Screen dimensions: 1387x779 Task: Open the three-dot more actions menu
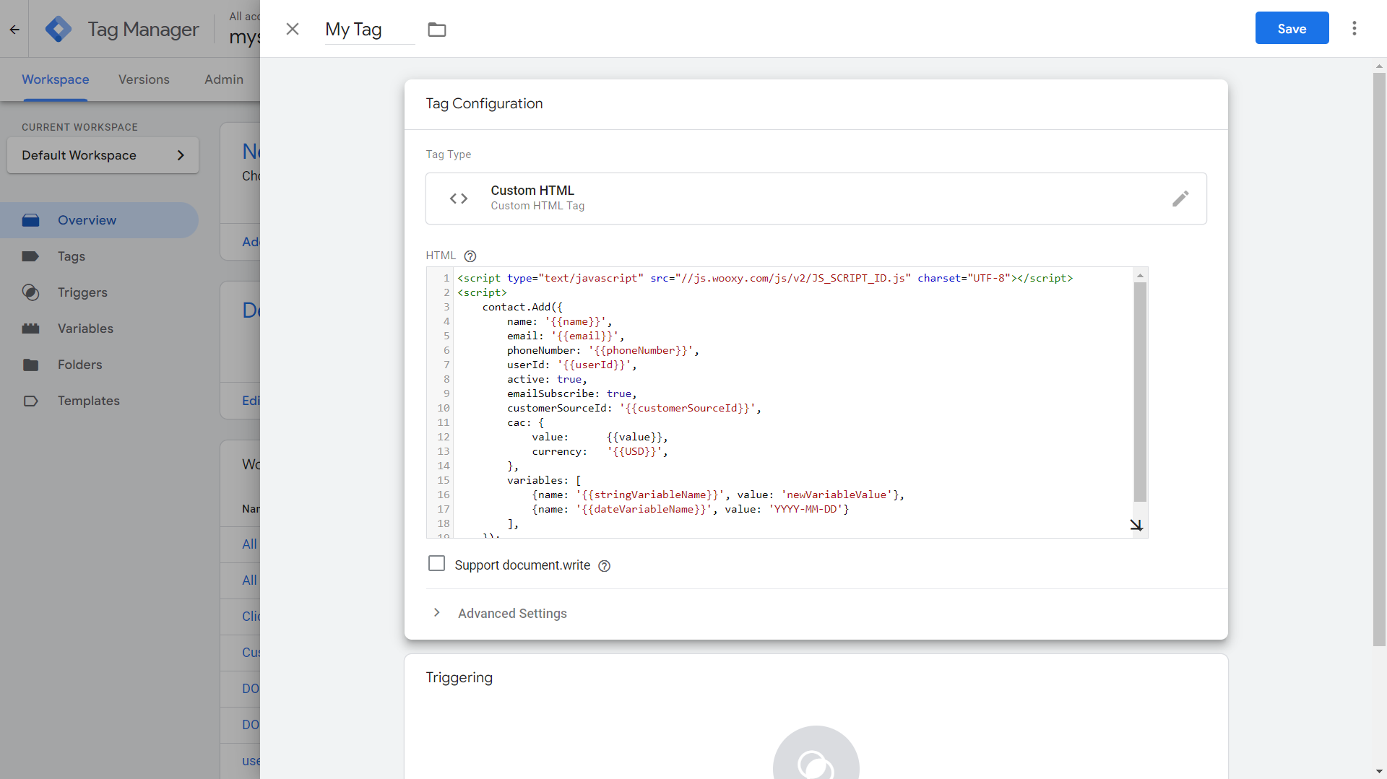pyautogui.click(x=1354, y=28)
